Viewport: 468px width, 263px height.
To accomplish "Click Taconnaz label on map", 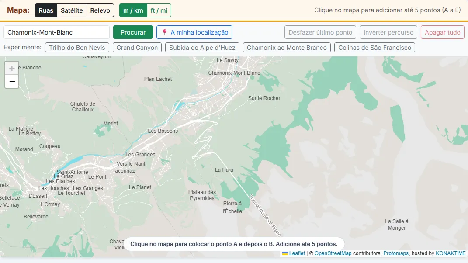I will point(124,171).
